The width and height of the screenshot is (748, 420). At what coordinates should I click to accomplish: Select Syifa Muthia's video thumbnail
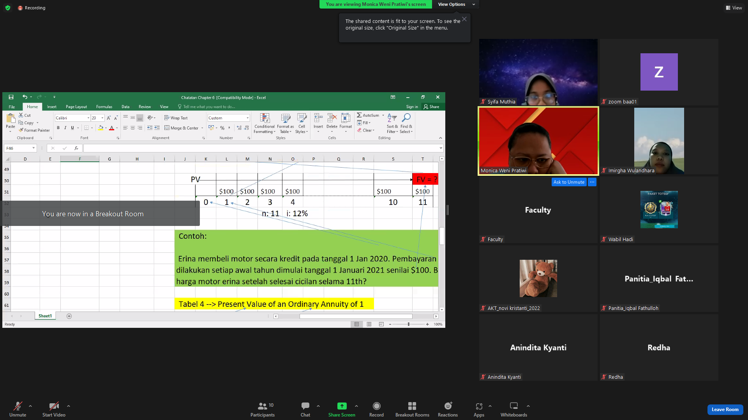point(538,72)
